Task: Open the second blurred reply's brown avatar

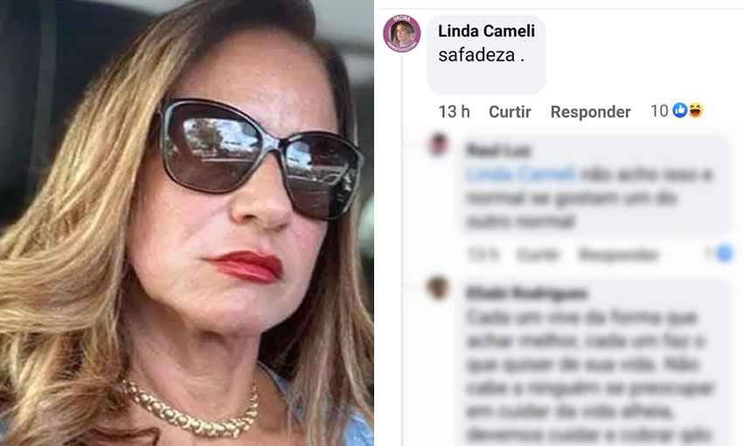Action: [x=438, y=288]
